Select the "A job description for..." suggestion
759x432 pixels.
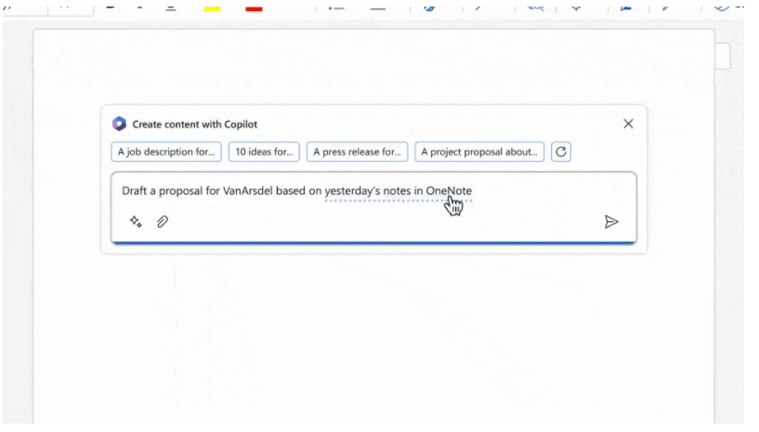coord(166,151)
